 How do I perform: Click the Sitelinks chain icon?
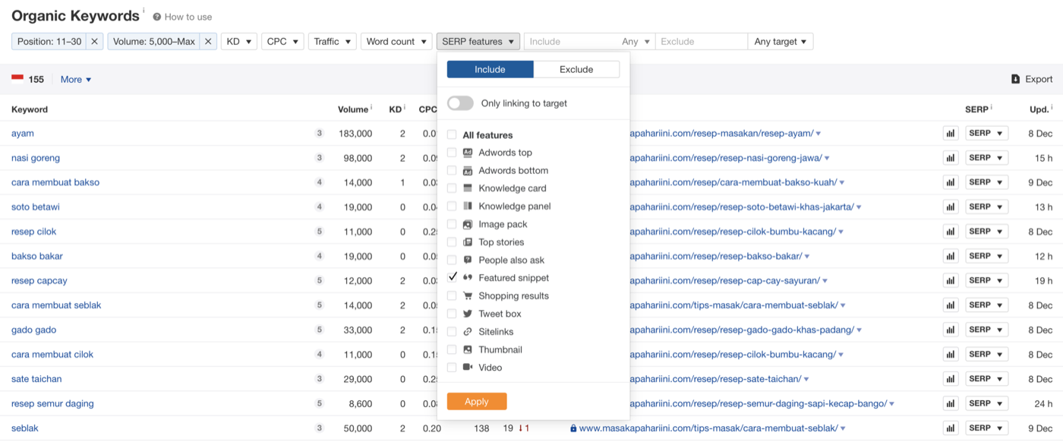(x=468, y=332)
